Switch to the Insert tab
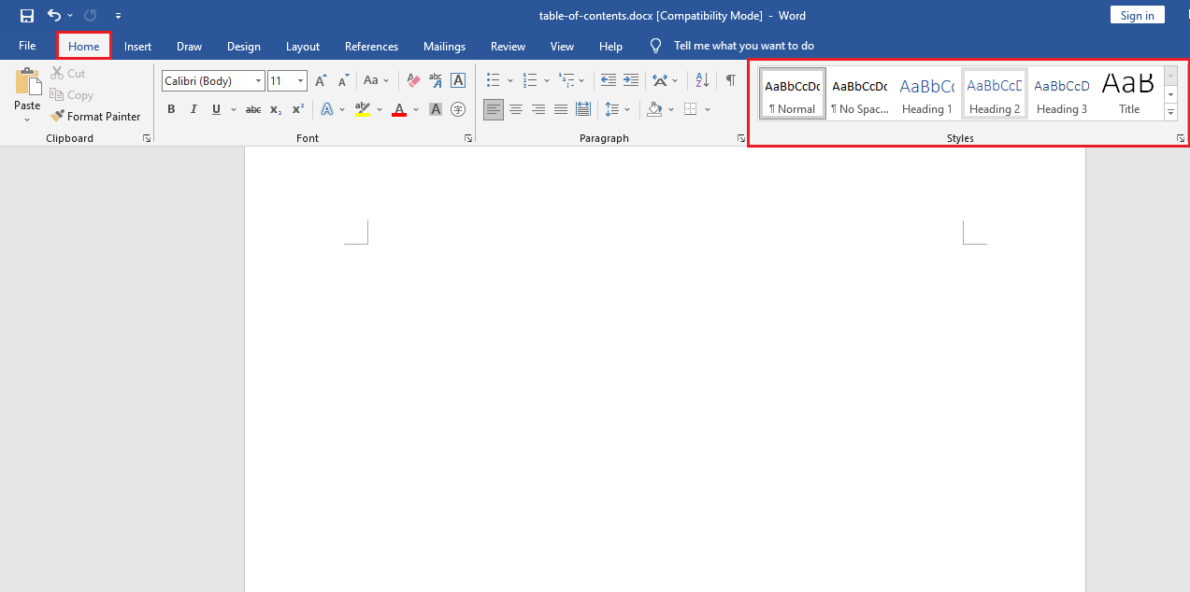The image size is (1190, 592). click(x=138, y=46)
